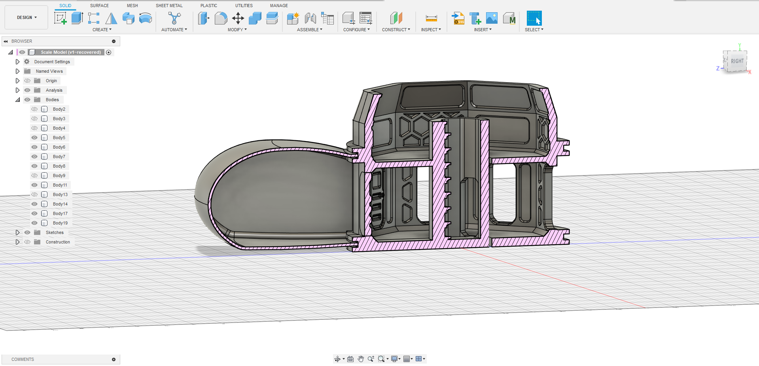The width and height of the screenshot is (759, 366).
Task: Select the Pan hand tool
Action: (x=361, y=359)
